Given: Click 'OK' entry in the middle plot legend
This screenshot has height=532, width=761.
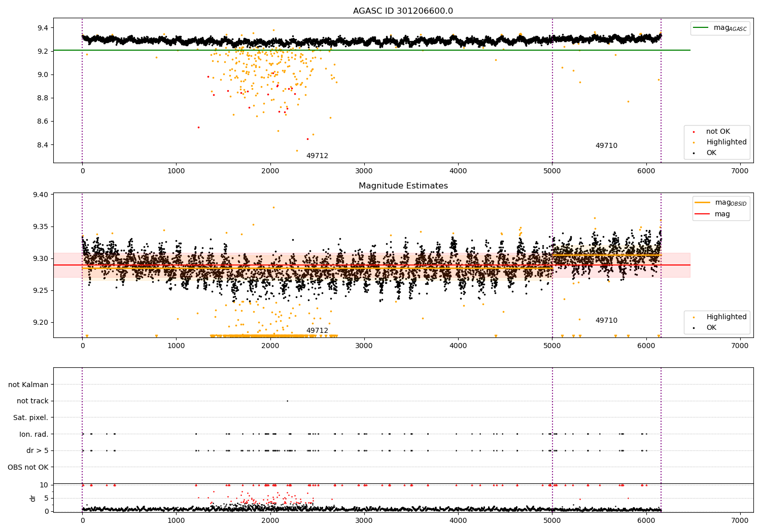Looking at the screenshot, I should click(x=711, y=328).
